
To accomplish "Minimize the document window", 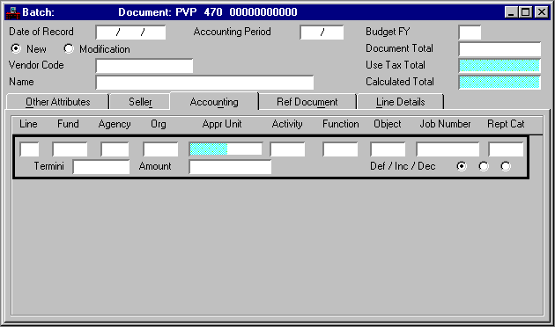I will 511,12.
